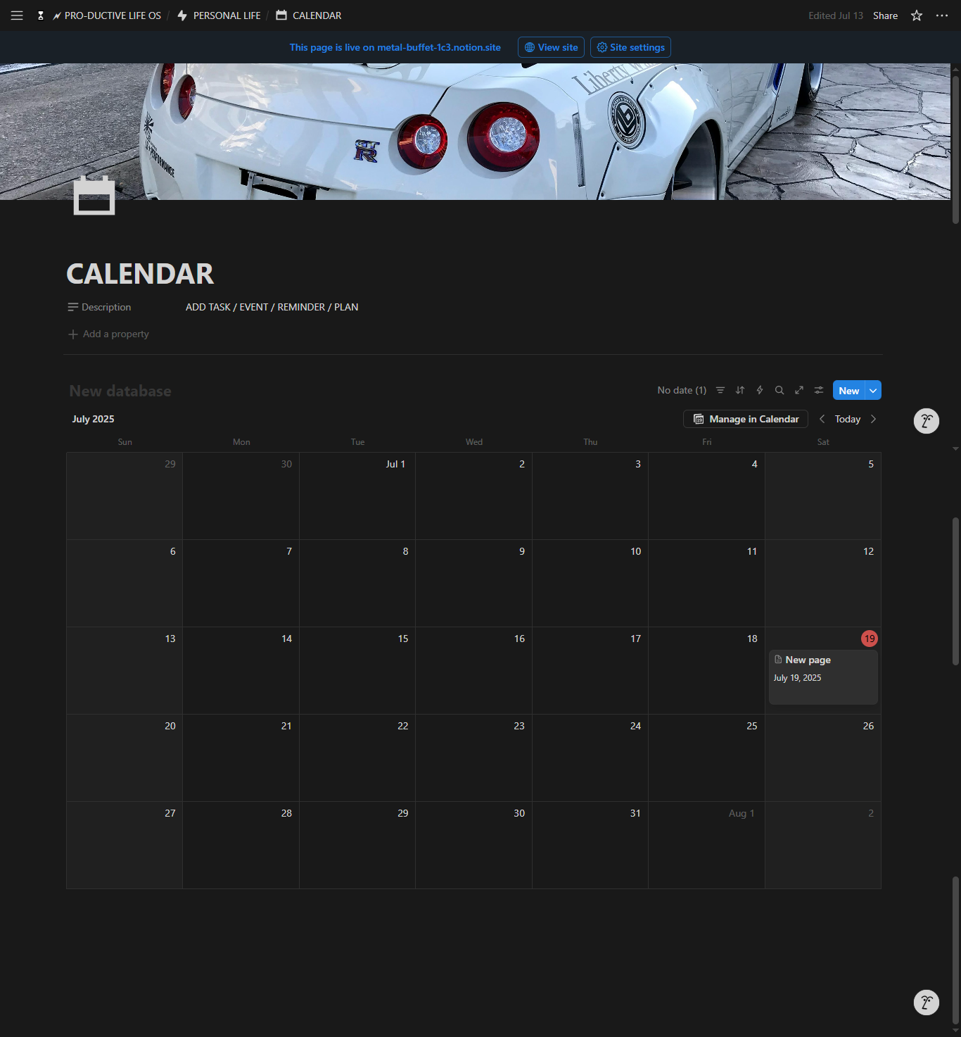Open database in full page via expand icon

click(799, 390)
